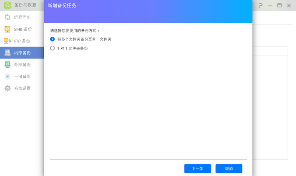Go to the 外部备份 label in sidebar
This screenshot has height=176, width=296.
[x=22, y=65]
